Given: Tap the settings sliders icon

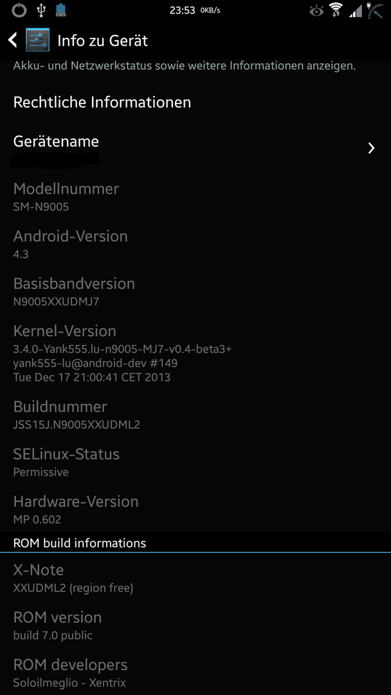Looking at the screenshot, I should click(38, 41).
